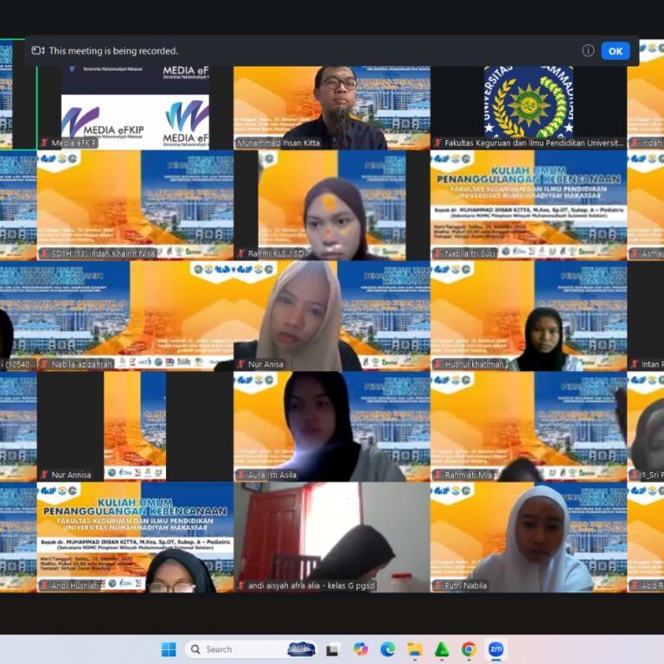Launch Copilot from the taskbar

pyautogui.click(x=361, y=649)
